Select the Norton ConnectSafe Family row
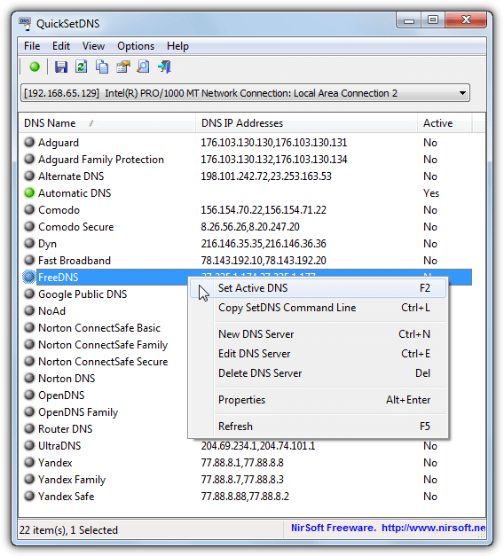504x556 pixels. click(103, 345)
